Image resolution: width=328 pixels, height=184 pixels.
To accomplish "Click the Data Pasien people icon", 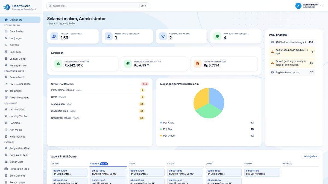I will [6, 31].
